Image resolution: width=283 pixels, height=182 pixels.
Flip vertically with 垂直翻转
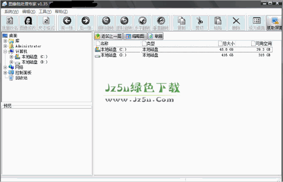(161, 23)
